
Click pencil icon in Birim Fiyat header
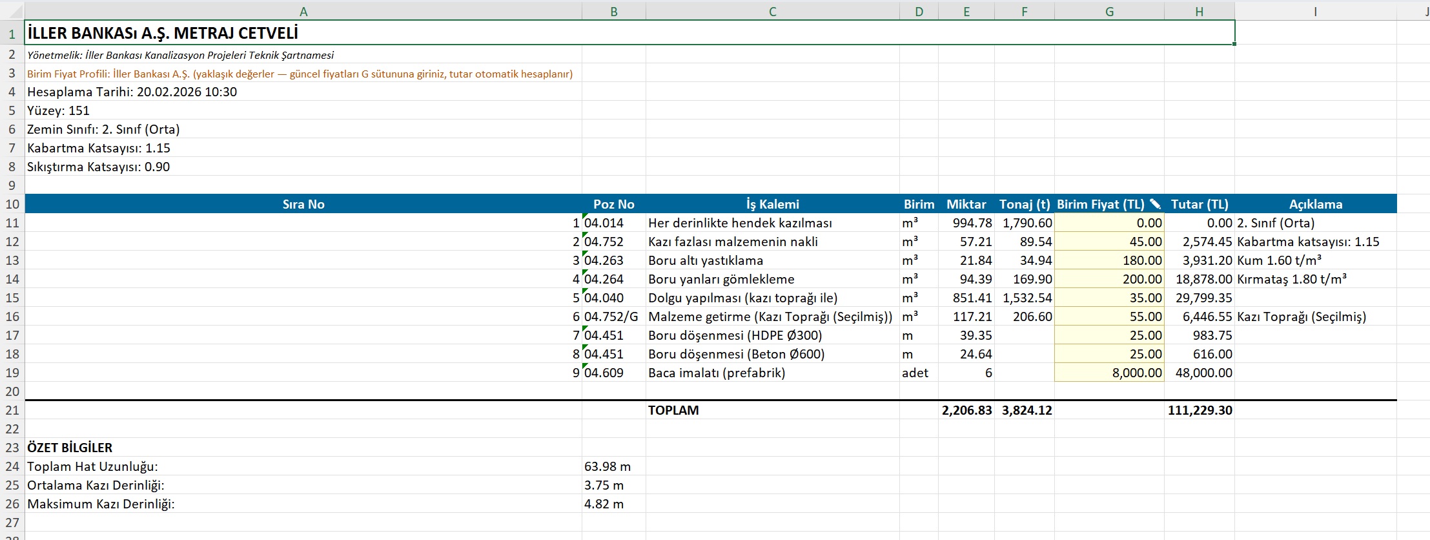pos(1155,203)
